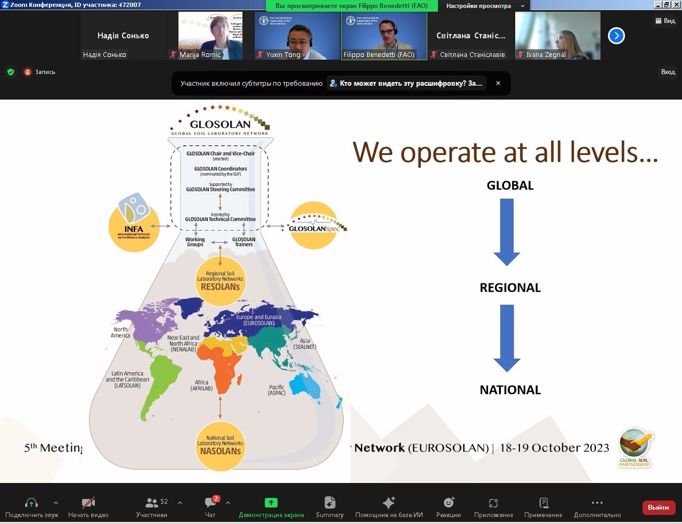Image resolution: width=682 pixels, height=524 pixels.
Task: Expand chat options caret beside Чат
Action: coord(228,503)
